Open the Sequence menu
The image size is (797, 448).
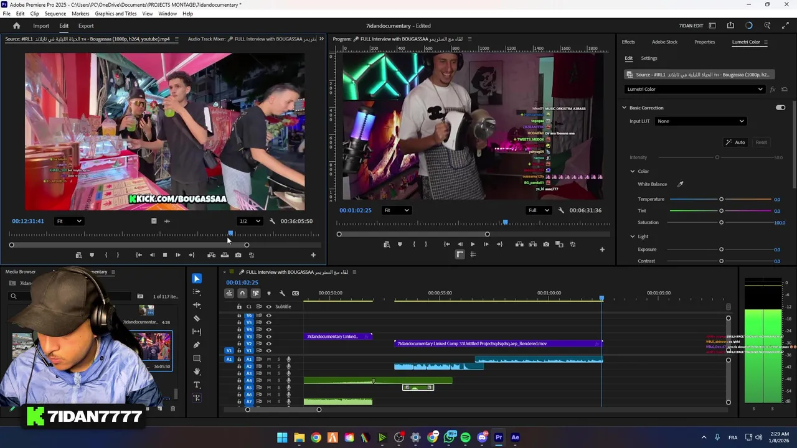tap(55, 14)
